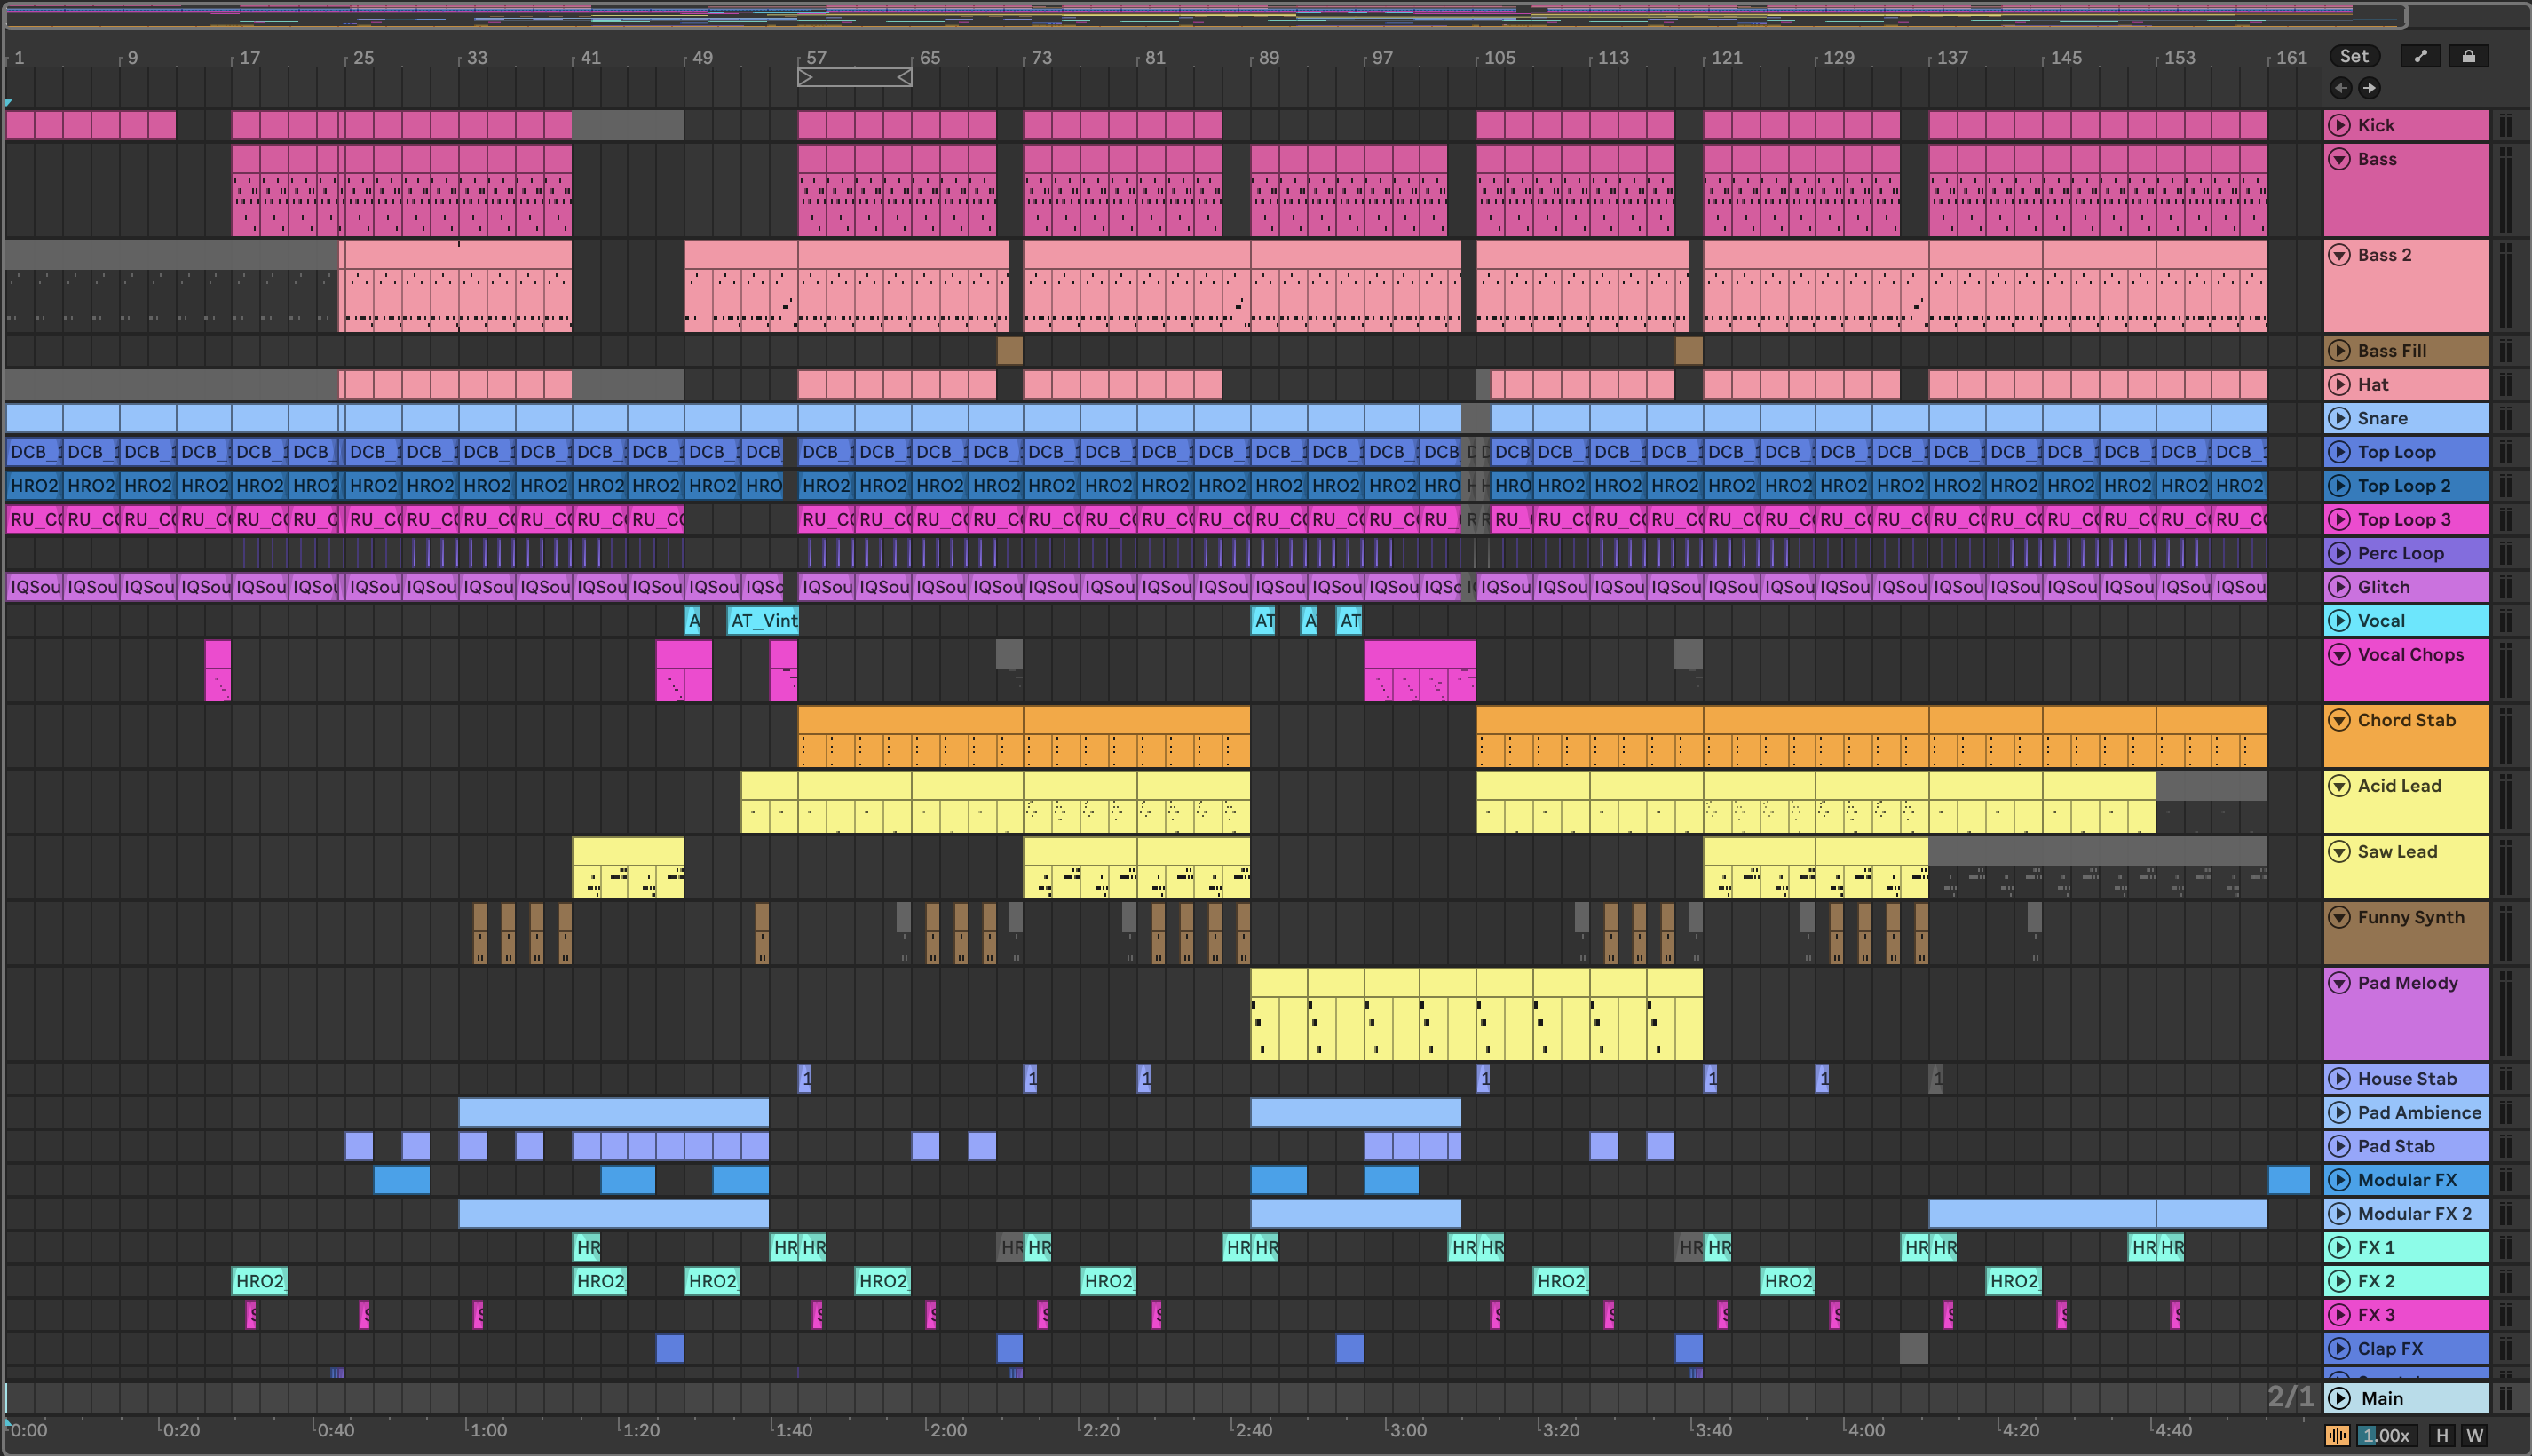This screenshot has width=2532, height=1456.
Task: Jump to the next locator
Action: tap(2369, 88)
